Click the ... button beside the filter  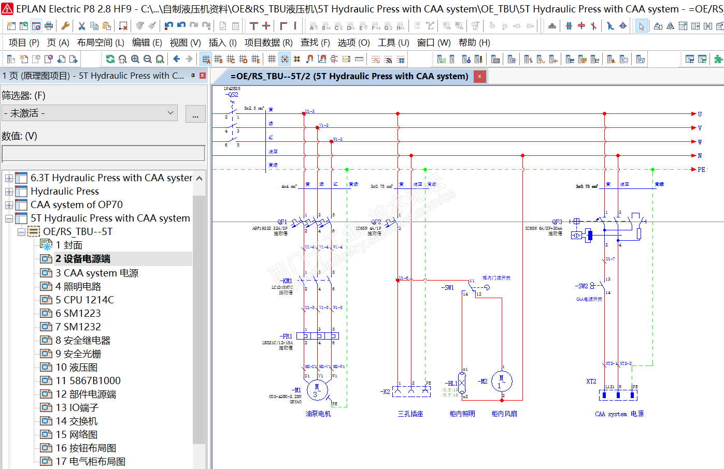click(x=195, y=114)
